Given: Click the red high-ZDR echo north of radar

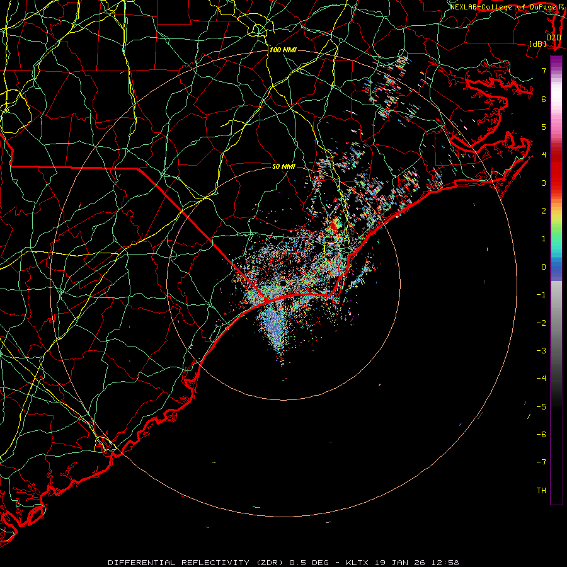Looking at the screenshot, I should click(x=334, y=226).
